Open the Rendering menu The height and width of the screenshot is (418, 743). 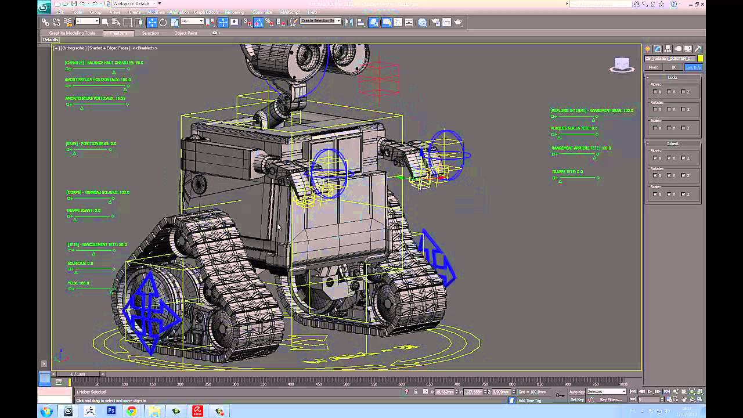pyautogui.click(x=235, y=12)
